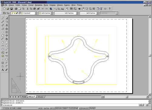Activate the multiline Text tool
Image resolution: width=152 pixels, height=110 pixels.
[x=3, y=70]
